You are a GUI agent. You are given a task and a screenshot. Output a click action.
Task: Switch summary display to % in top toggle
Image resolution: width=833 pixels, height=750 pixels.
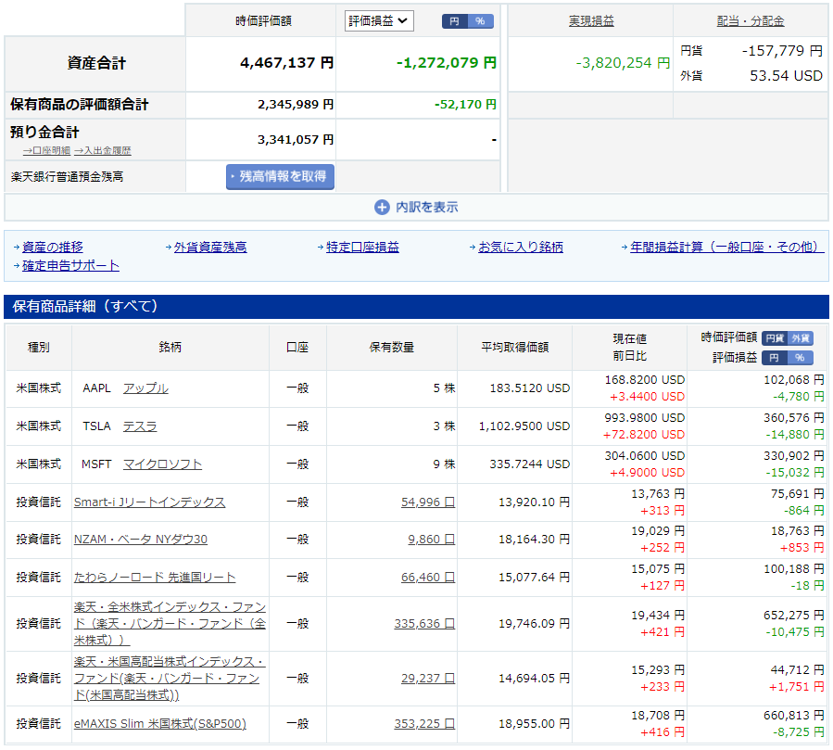pos(480,21)
